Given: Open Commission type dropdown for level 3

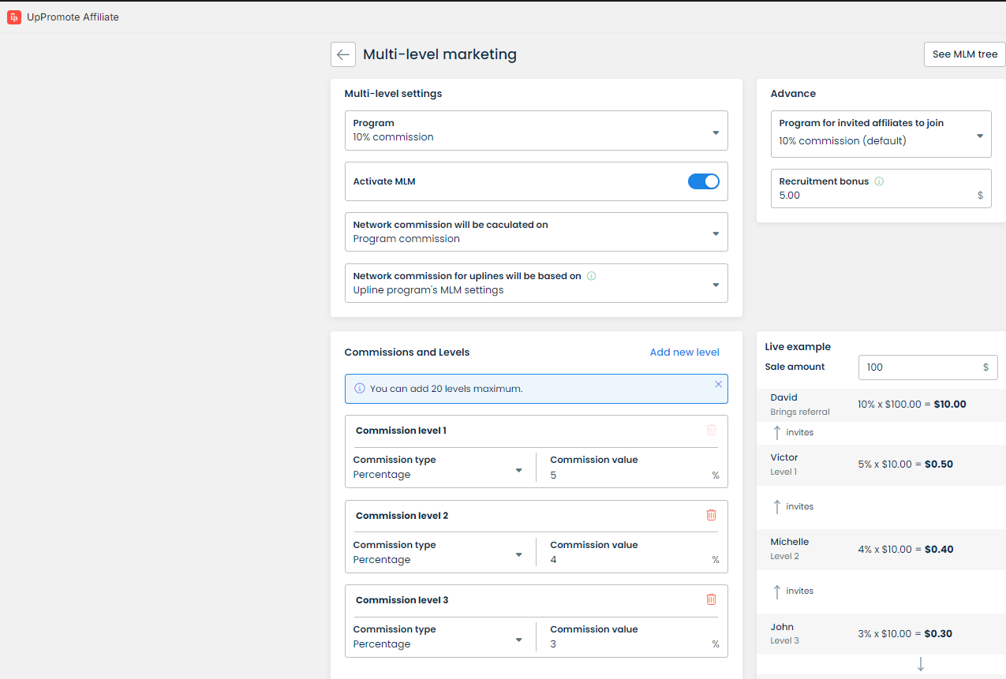Looking at the screenshot, I should pyautogui.click(x=438, y=640).
